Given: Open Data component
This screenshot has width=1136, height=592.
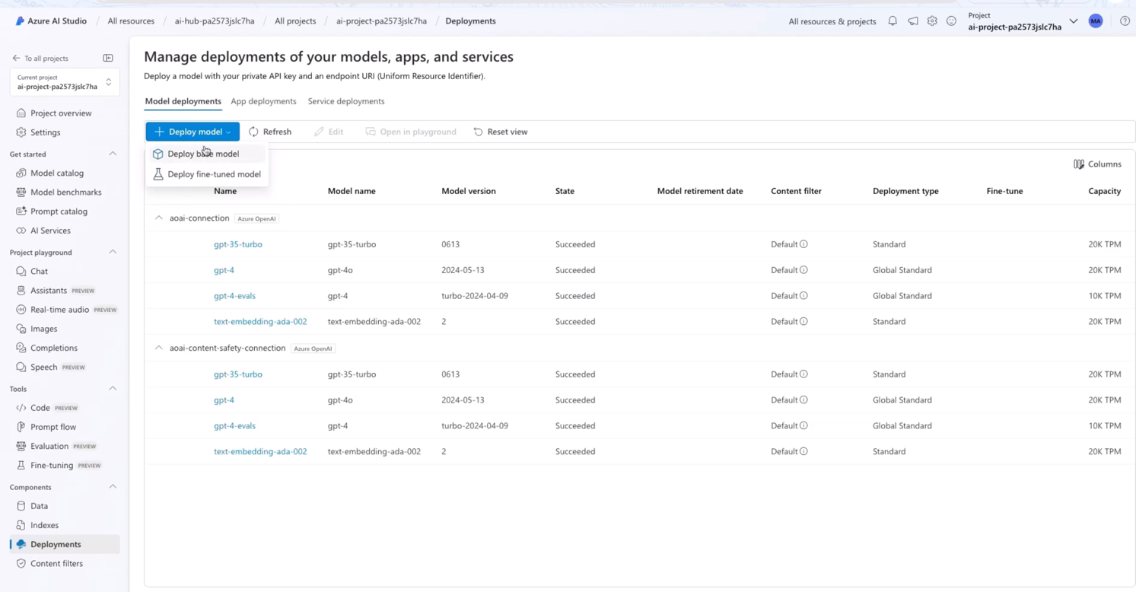Looking at the screenshot, I should (x=39, y=506).
